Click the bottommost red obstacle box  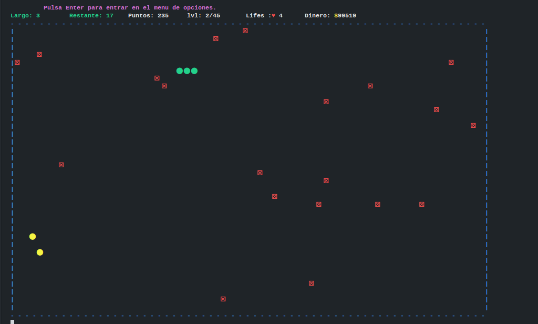223,299
